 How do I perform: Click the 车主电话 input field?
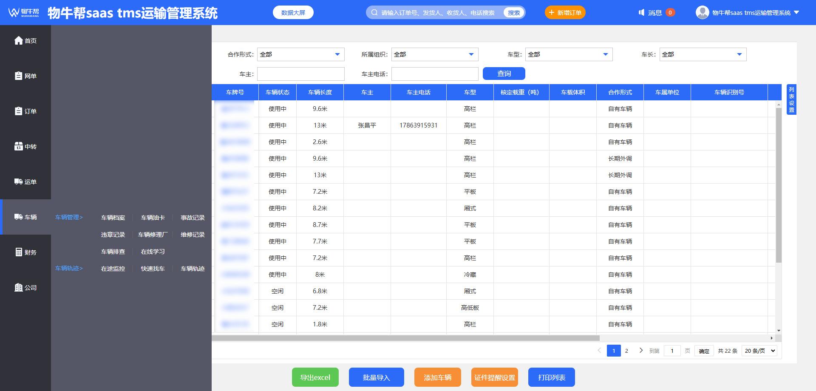point(434,74)
